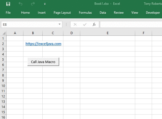This screenshot has width=162, height=119.
Task: Open the Formulas ribbon tab
Action: (x=85, y=13)
